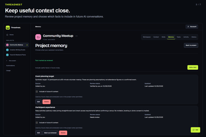Switch to the Workspace tab

pos(147,37)
